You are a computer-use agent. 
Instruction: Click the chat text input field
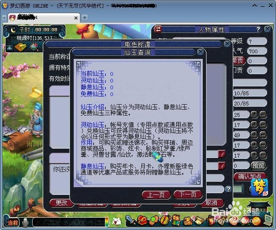69,222
